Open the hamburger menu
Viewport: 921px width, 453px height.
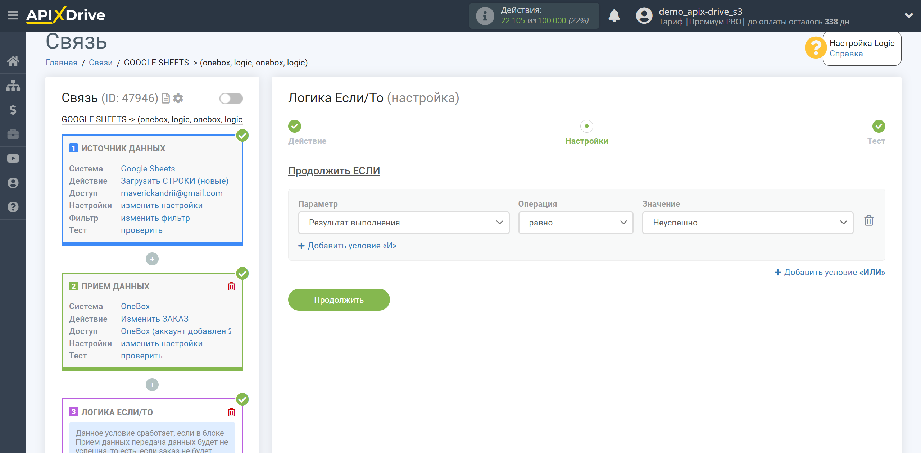(13, 15)
